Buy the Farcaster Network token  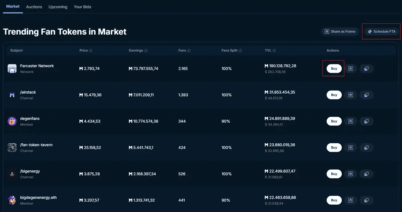click(x=334, y=69)
